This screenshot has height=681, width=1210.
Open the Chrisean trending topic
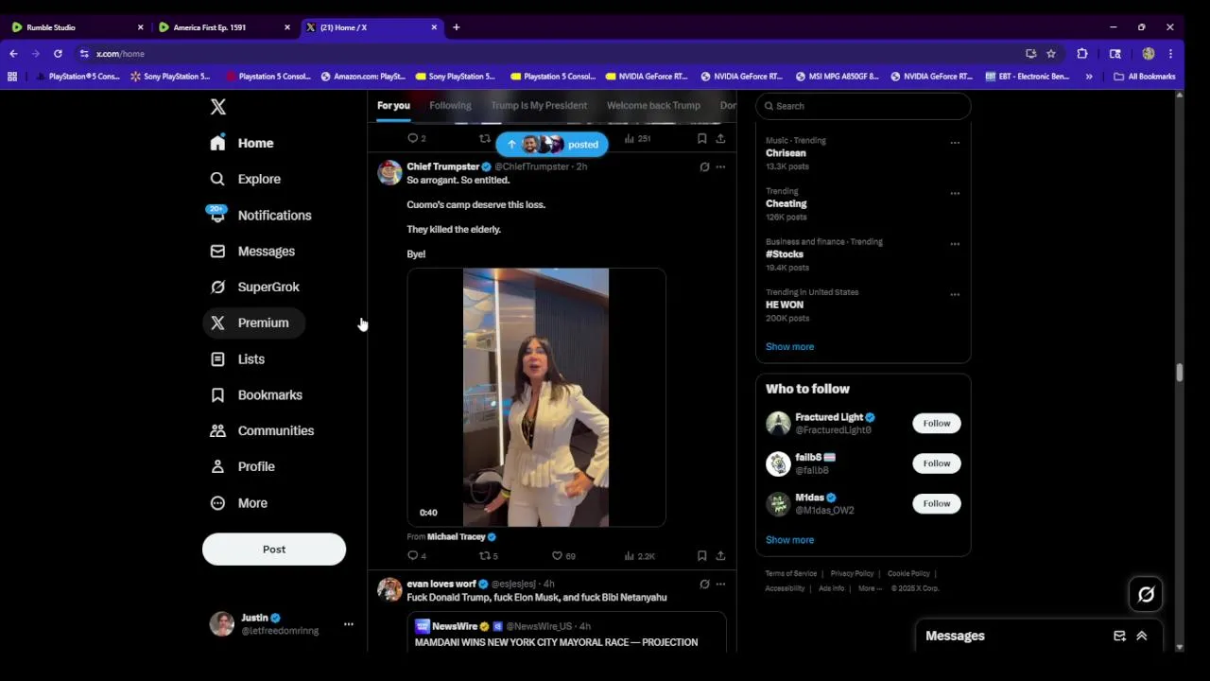click(x=786, y=153)
